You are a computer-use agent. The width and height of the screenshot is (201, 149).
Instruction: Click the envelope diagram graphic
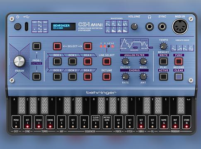[134, 45]
